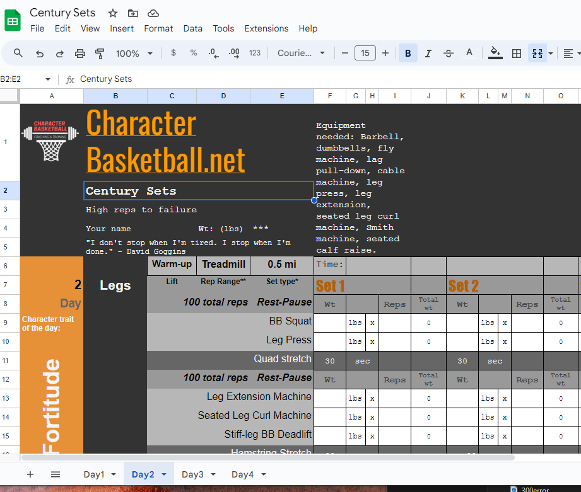Open the Day4 tab options arrow
Viewport: 581px width, 492px height.
click(x=264, y=474)
